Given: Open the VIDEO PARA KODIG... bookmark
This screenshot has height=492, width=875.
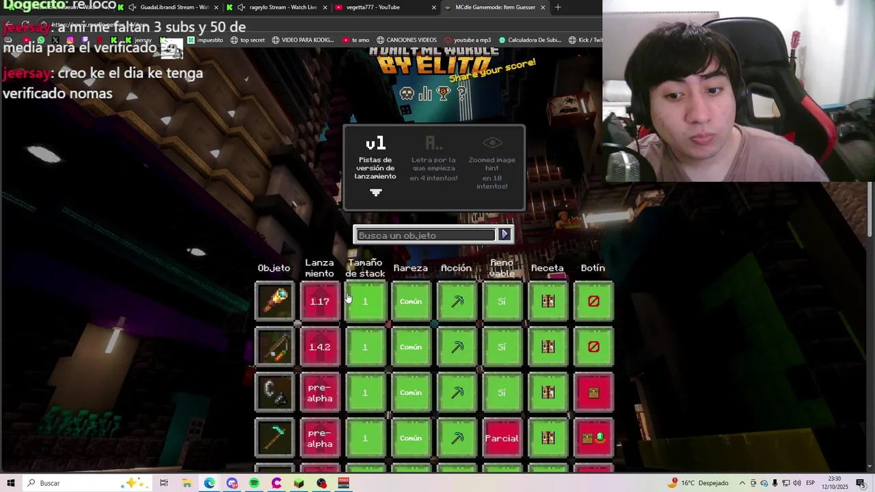Looking at the screenshot, I should tap(303, 40).
